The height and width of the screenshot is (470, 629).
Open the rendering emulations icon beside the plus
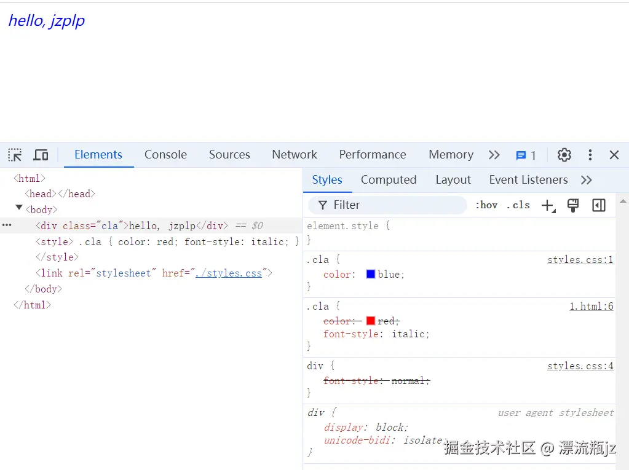click(572, 205)
